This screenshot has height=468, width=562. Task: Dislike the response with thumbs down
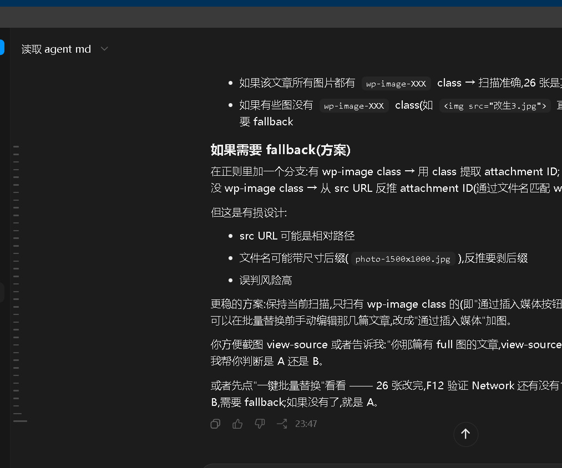[x=260, y=424]
